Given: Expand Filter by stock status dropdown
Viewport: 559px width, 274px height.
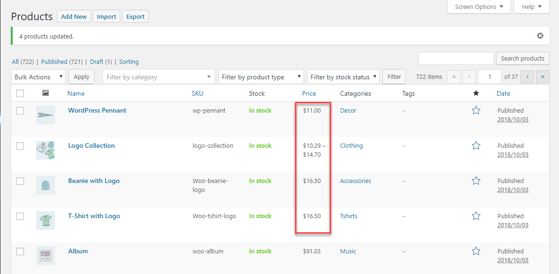Looking at the screenshot, I should pos(344,77).
